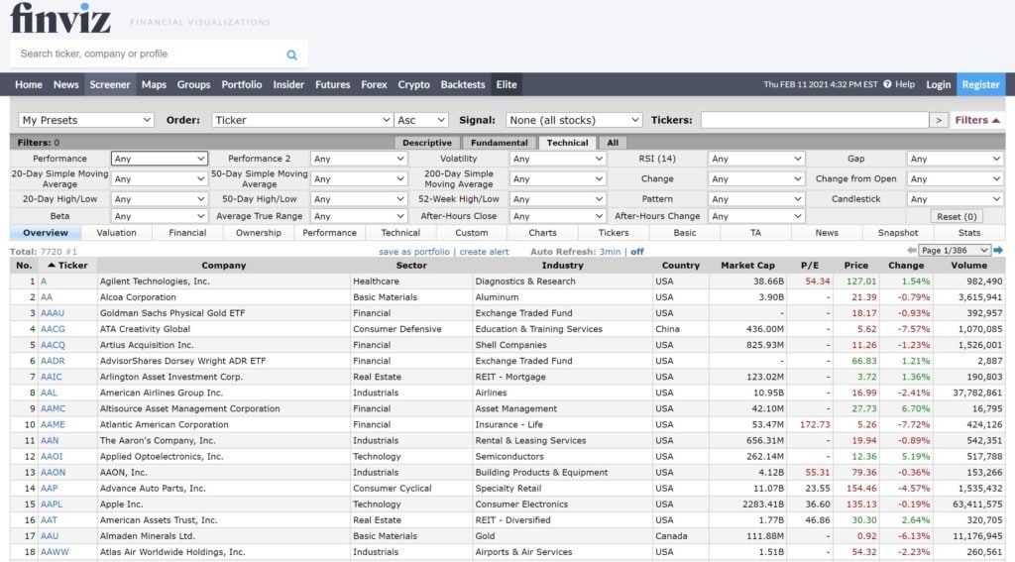This screenshot has height=562, width=1015.
Task: Go to next page arrow
Action: click(998, 250)
